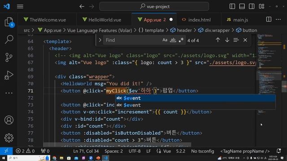Switch to the index.html tab
Screen dimensions: 287x161
pos(199,20)
